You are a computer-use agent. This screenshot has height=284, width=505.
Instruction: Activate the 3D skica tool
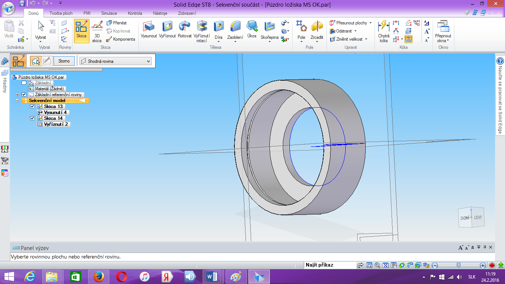[x=97, y=31]
